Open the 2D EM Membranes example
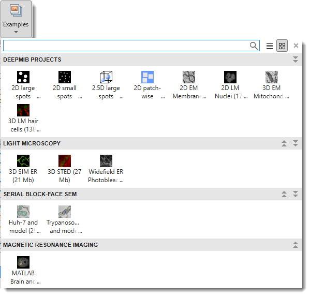The height and width of the screenshot is (296, 310). [x=189, y=85]
